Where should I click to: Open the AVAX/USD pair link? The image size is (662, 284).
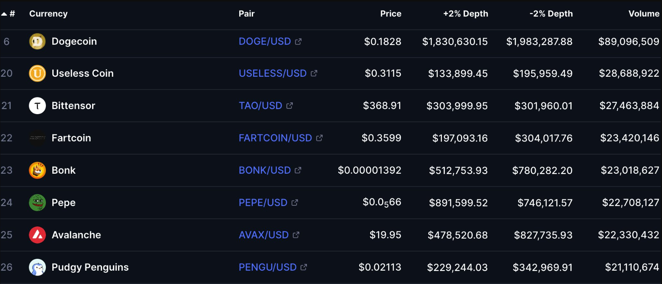(x=263, y=235)
